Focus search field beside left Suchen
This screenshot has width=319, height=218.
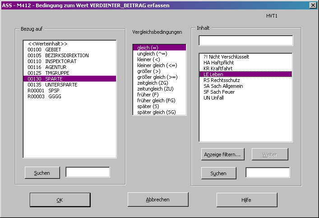(x=88, y=172)
